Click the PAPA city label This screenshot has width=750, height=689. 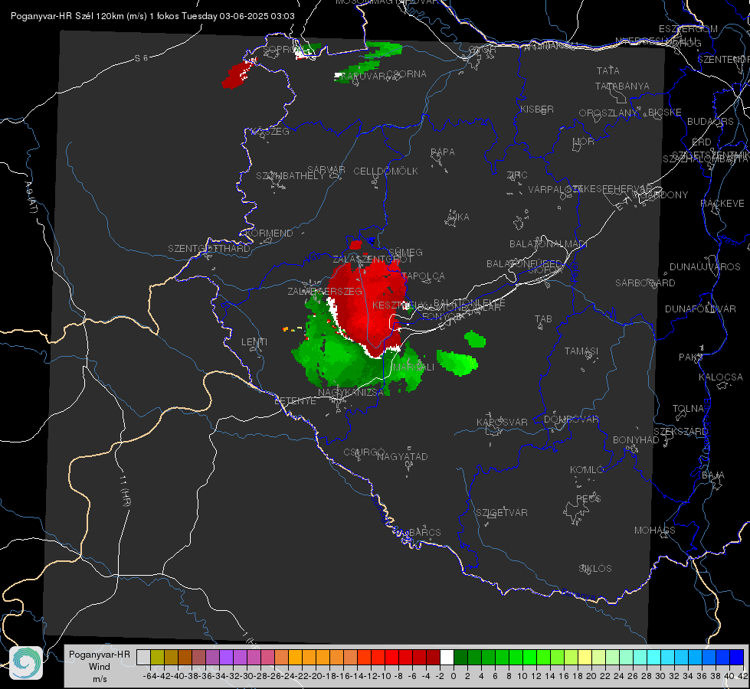tap(443, 152)
